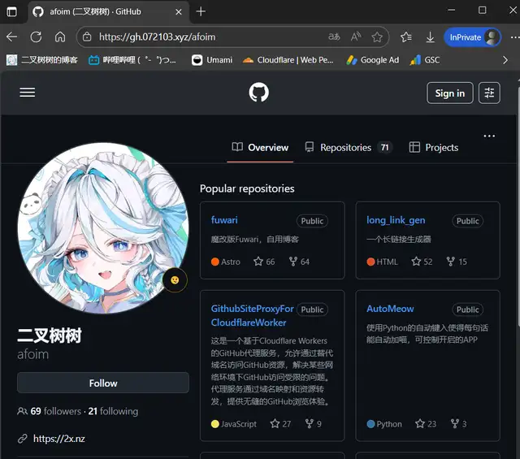This screenshot has width=520, height=459.
Task: Open the https://2x.nz profile link
Action: [58, 439]
